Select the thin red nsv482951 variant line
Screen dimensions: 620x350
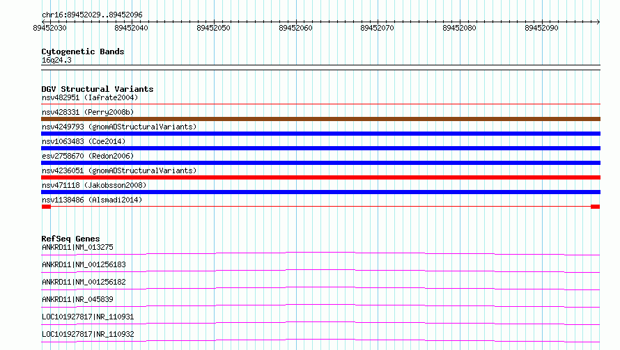point(320,104)
